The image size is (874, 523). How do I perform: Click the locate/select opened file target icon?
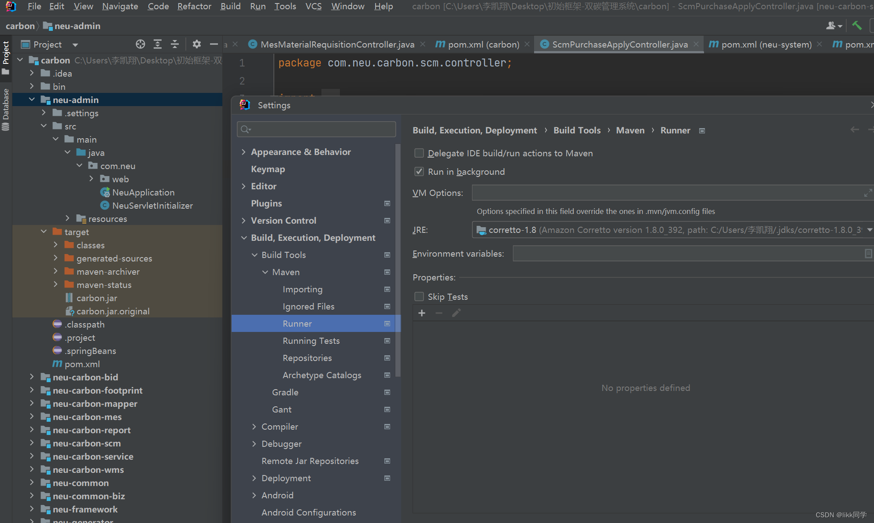click(140, 44)
